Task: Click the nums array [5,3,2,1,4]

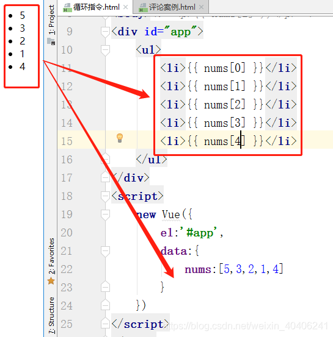Action: [x=251, y=269]
